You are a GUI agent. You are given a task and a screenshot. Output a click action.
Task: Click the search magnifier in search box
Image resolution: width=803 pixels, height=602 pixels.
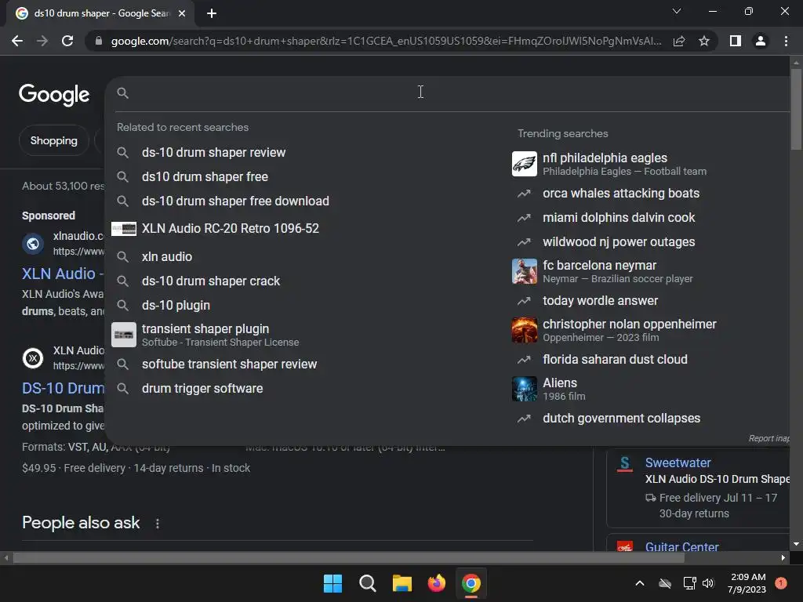[x=122, y=92]
